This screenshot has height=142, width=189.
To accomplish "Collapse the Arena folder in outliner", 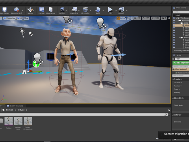I will tap(180, 23).
